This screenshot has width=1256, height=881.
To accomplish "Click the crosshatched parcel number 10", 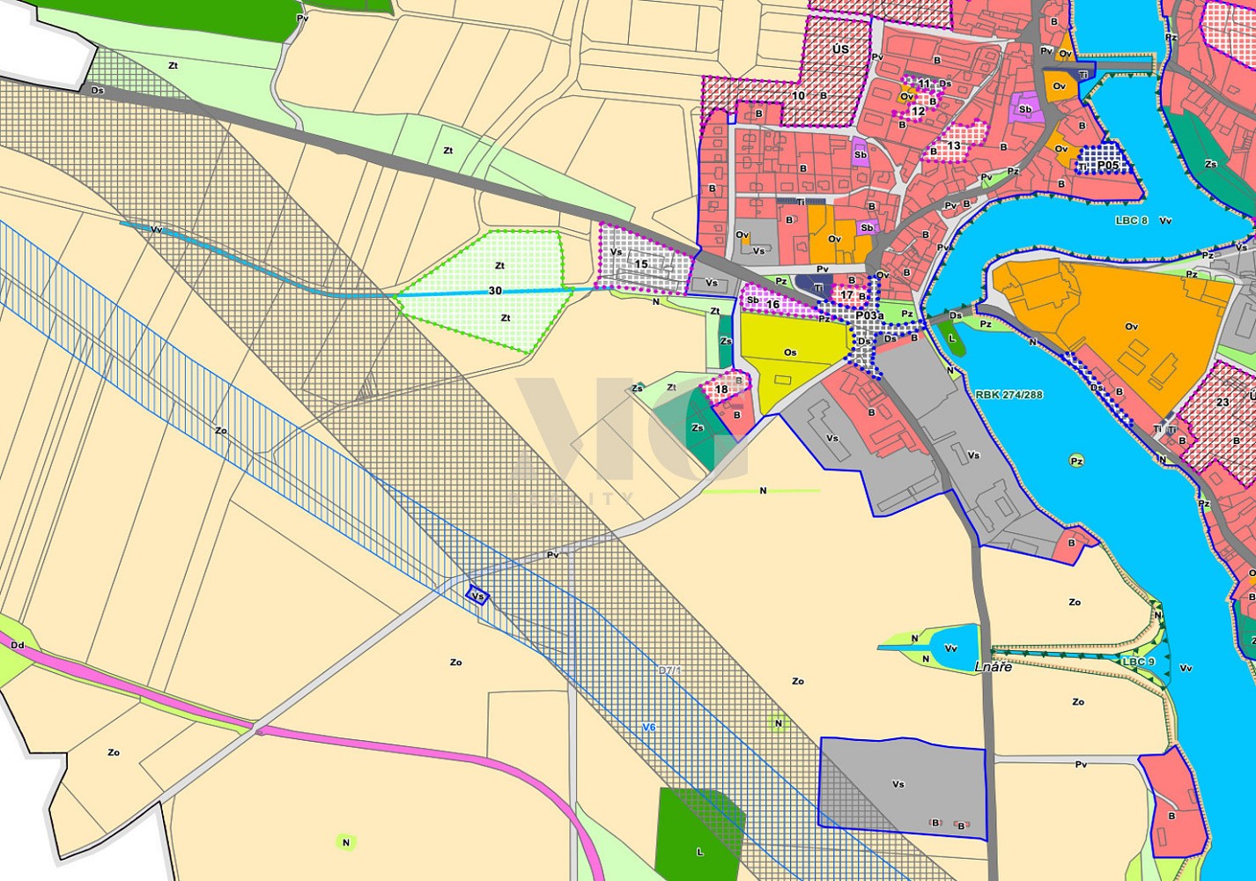I will coord(798,95).
